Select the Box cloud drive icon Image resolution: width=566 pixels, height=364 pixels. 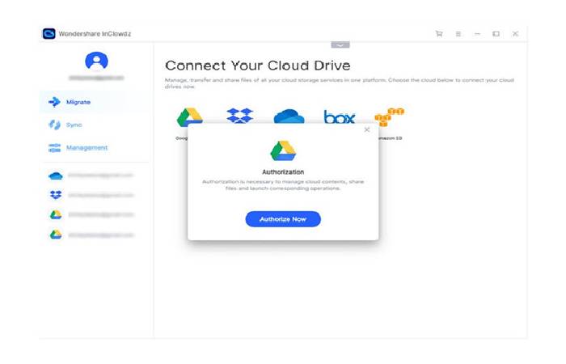340,116
